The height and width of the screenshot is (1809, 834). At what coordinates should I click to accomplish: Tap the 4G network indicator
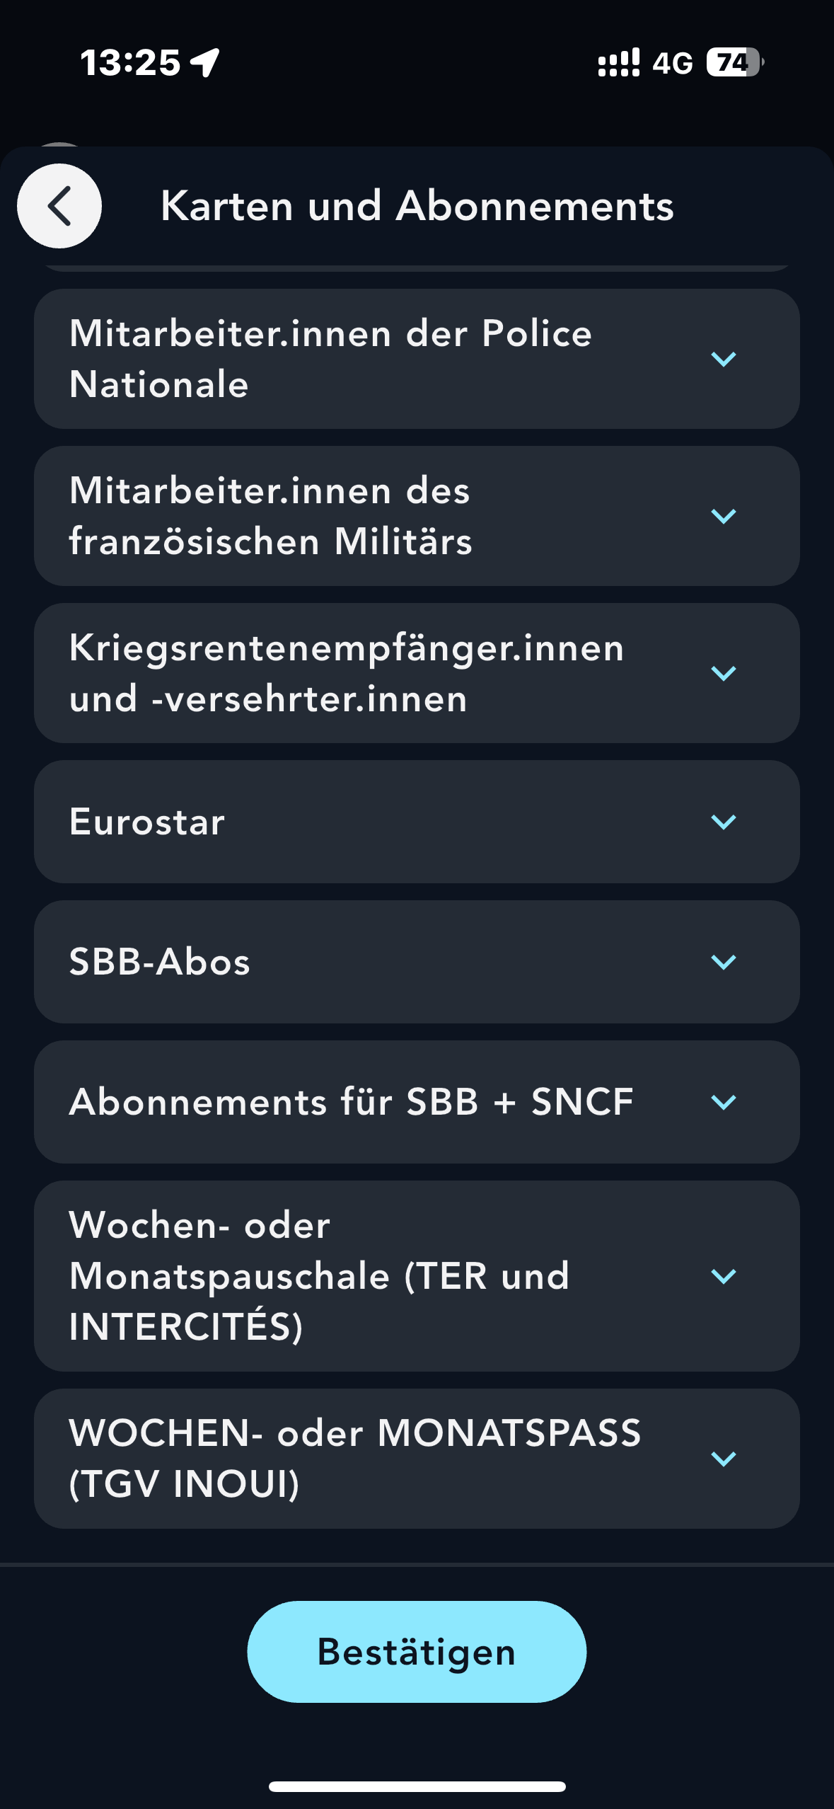672,63
